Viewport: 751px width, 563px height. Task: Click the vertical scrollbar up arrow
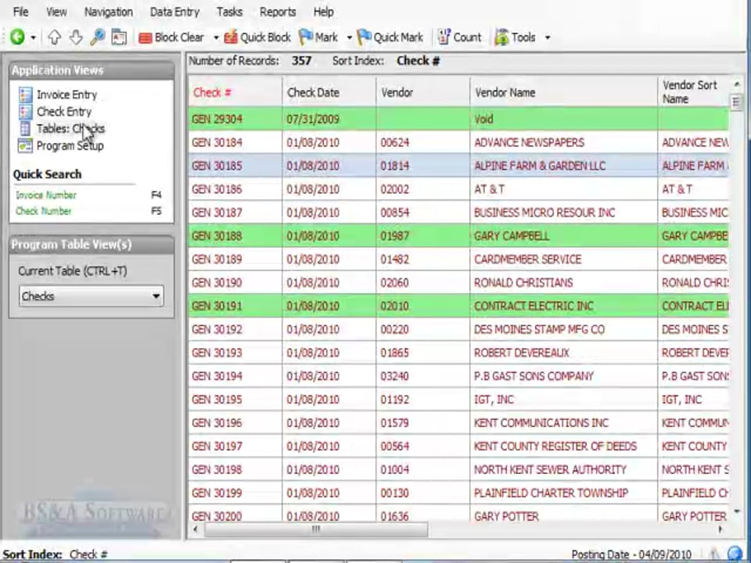click(x=736, y=84)
